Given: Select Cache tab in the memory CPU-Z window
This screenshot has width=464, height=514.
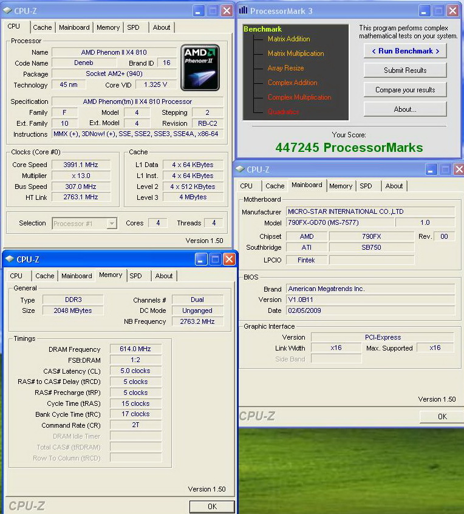Looking at the screenshot, I should click(x=44, y=276).
